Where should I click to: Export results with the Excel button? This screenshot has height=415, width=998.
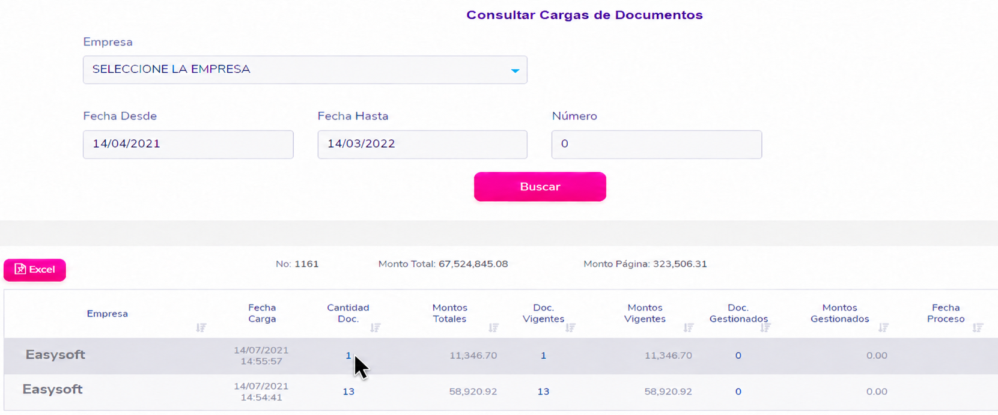coord(35,270)
